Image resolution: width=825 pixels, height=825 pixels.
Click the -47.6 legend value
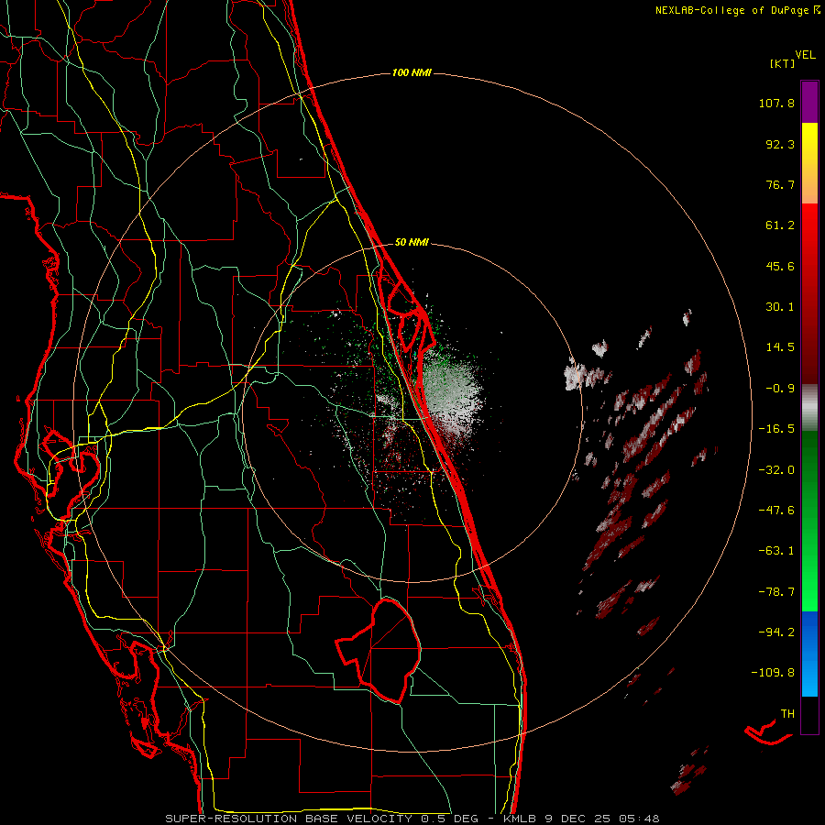coord(776,511)
